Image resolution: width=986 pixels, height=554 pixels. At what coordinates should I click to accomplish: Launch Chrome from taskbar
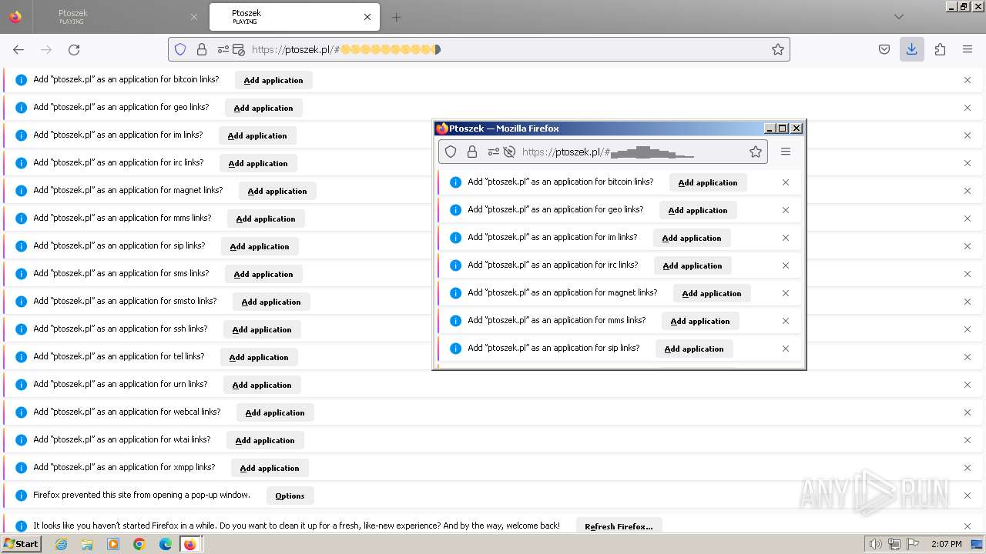tap(139, 544)
